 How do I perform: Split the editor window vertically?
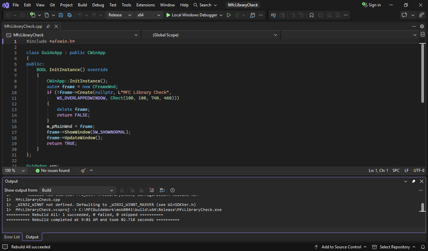423,35
